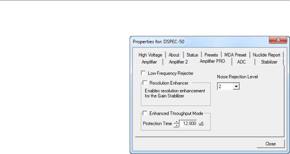
Task: Close the Properties dialog with X
Action: (278, 40)
